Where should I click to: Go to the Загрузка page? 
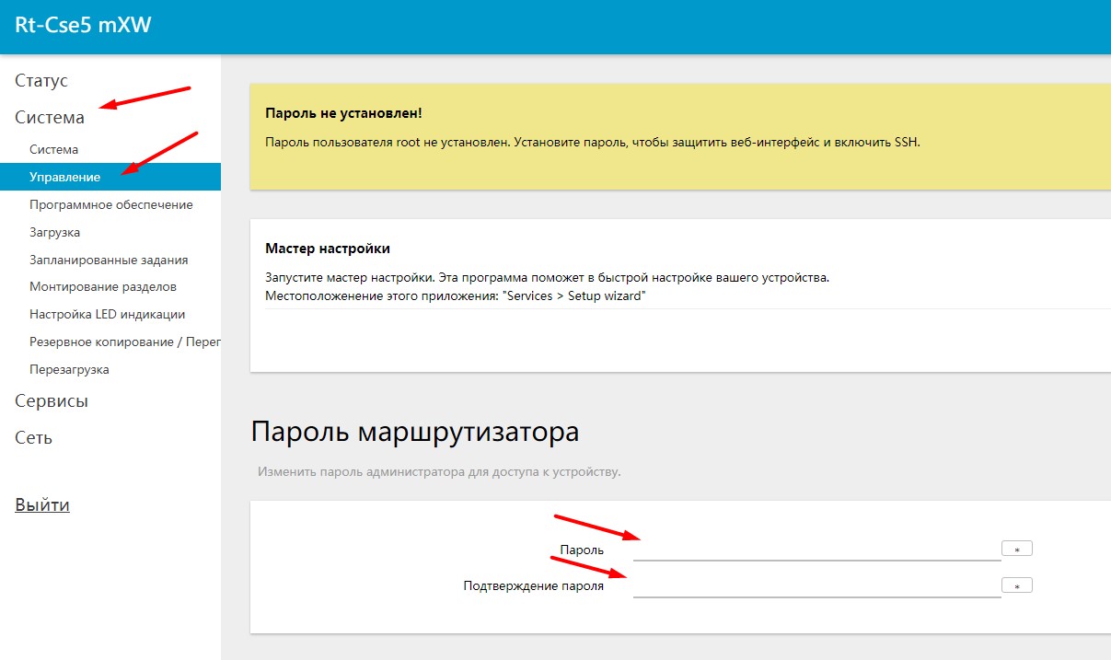54,232
